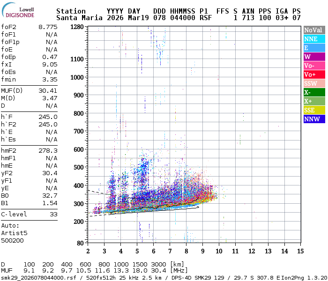
Task: Select the SSE yellow legend swatch
Action: click(314, 110)
